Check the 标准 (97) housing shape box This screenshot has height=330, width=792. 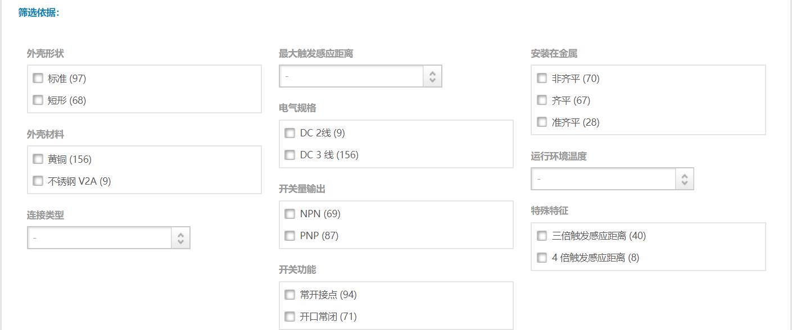coord(38,78)
